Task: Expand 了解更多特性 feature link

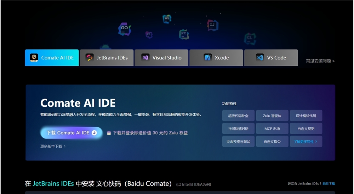Action: [306, 141]
